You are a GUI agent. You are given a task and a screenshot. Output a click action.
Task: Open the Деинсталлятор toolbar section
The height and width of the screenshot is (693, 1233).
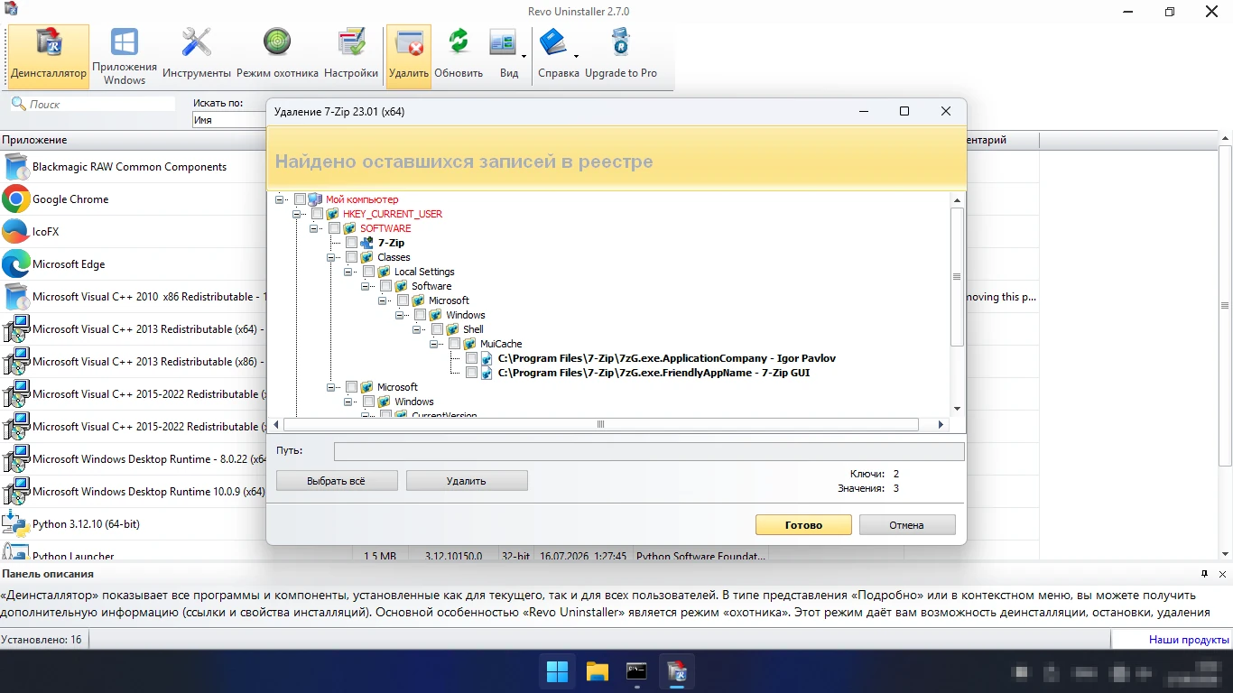click(x=49, y=56)
